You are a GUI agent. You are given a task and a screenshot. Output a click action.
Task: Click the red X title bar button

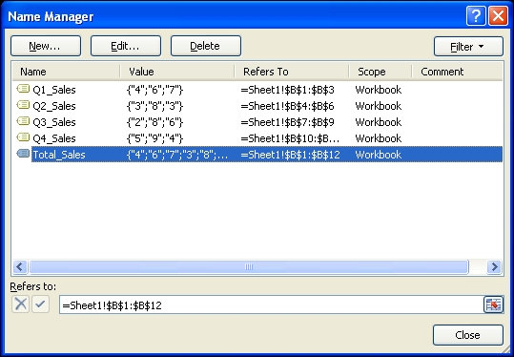point(498,15)
